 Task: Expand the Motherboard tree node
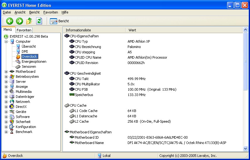tap(6, 72)
